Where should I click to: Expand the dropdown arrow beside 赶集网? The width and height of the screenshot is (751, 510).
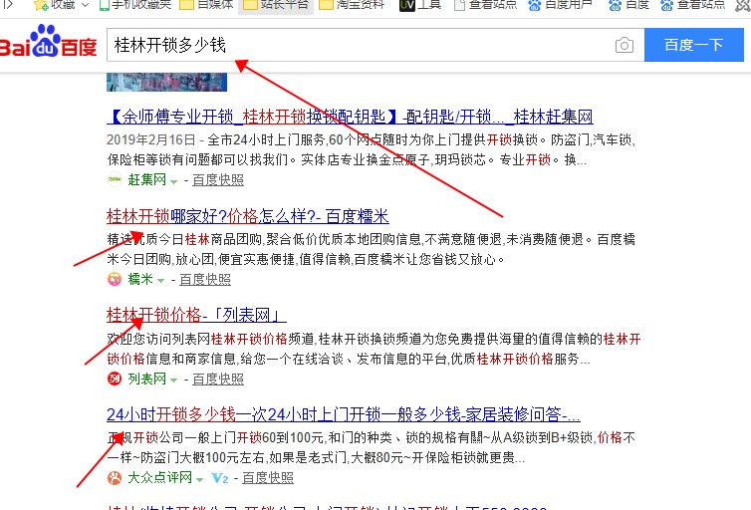pyautogui.click(x=173, y=181)
